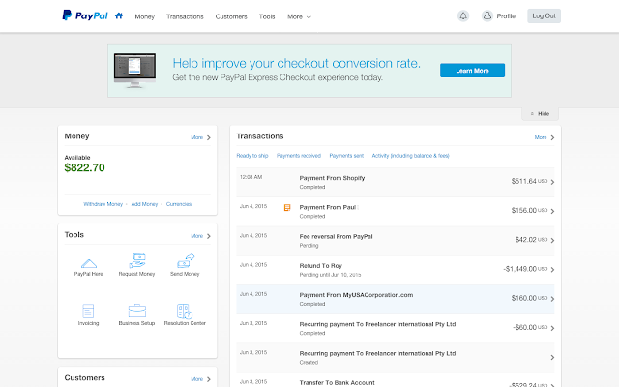619x387 pixels.
Task: Click the $42.02 USD amount
Action: (531, 240)
